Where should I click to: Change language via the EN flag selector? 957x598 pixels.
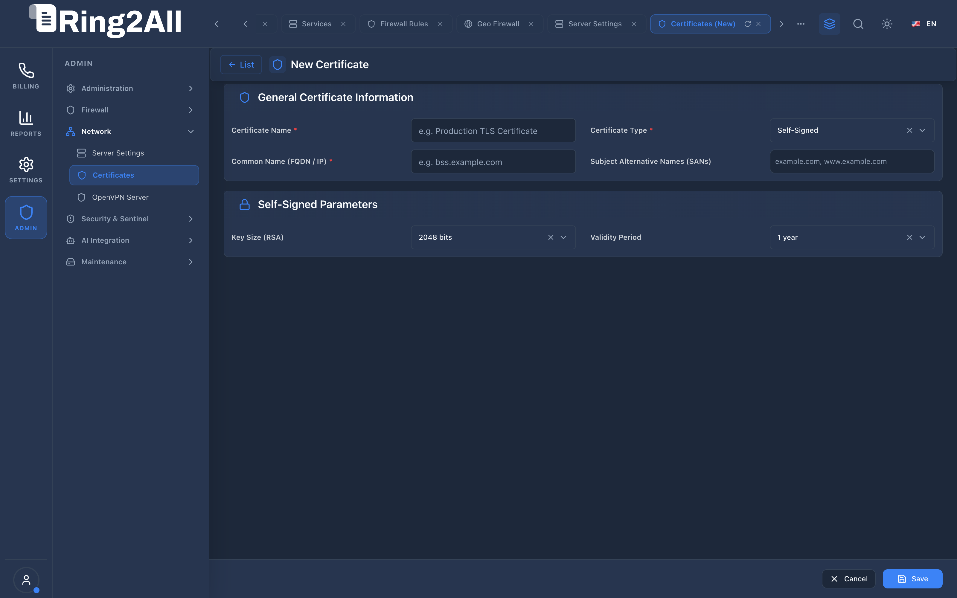click(x=924, y=24)
